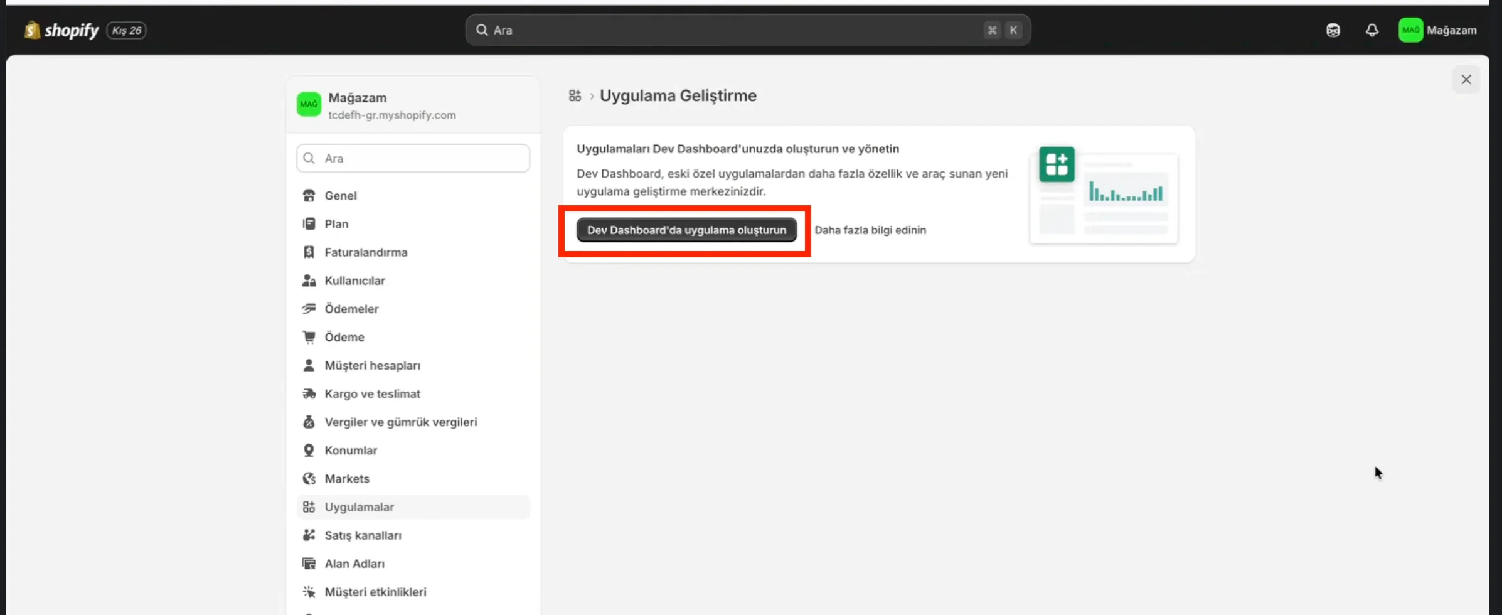
Task: Select Uygulamalar in the sidebar
Action: (x=413, y=507)
